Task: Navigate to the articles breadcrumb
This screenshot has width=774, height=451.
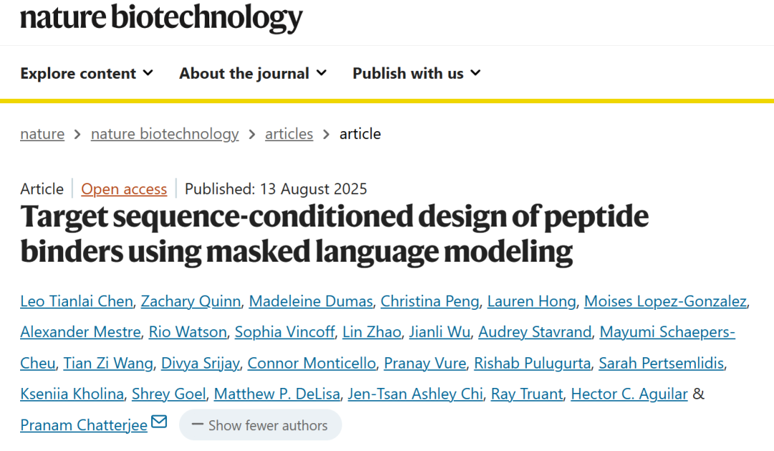Action: (x=289, y=134)
